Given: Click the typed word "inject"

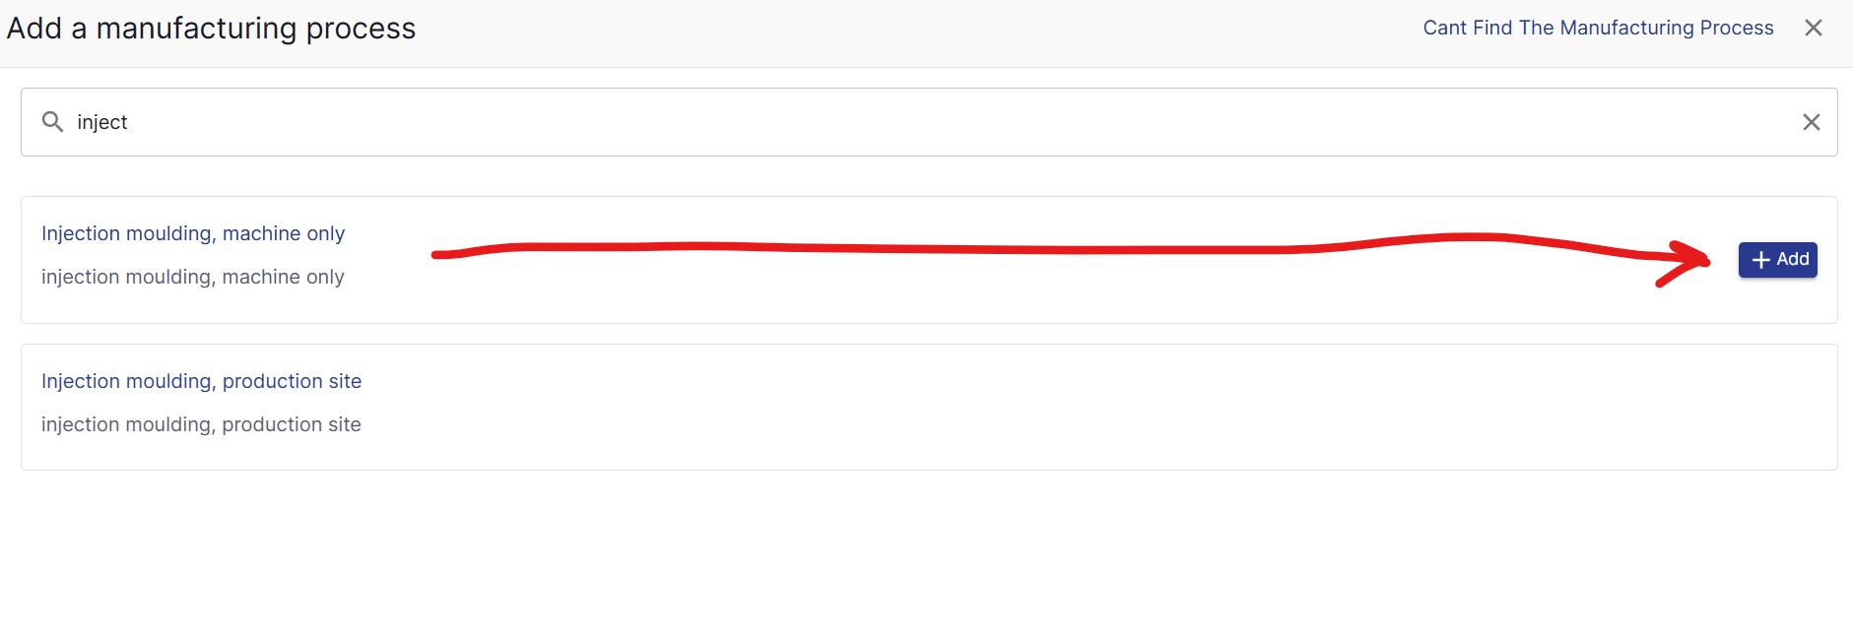Looking at the screenshot, I should tap(102, 122).
